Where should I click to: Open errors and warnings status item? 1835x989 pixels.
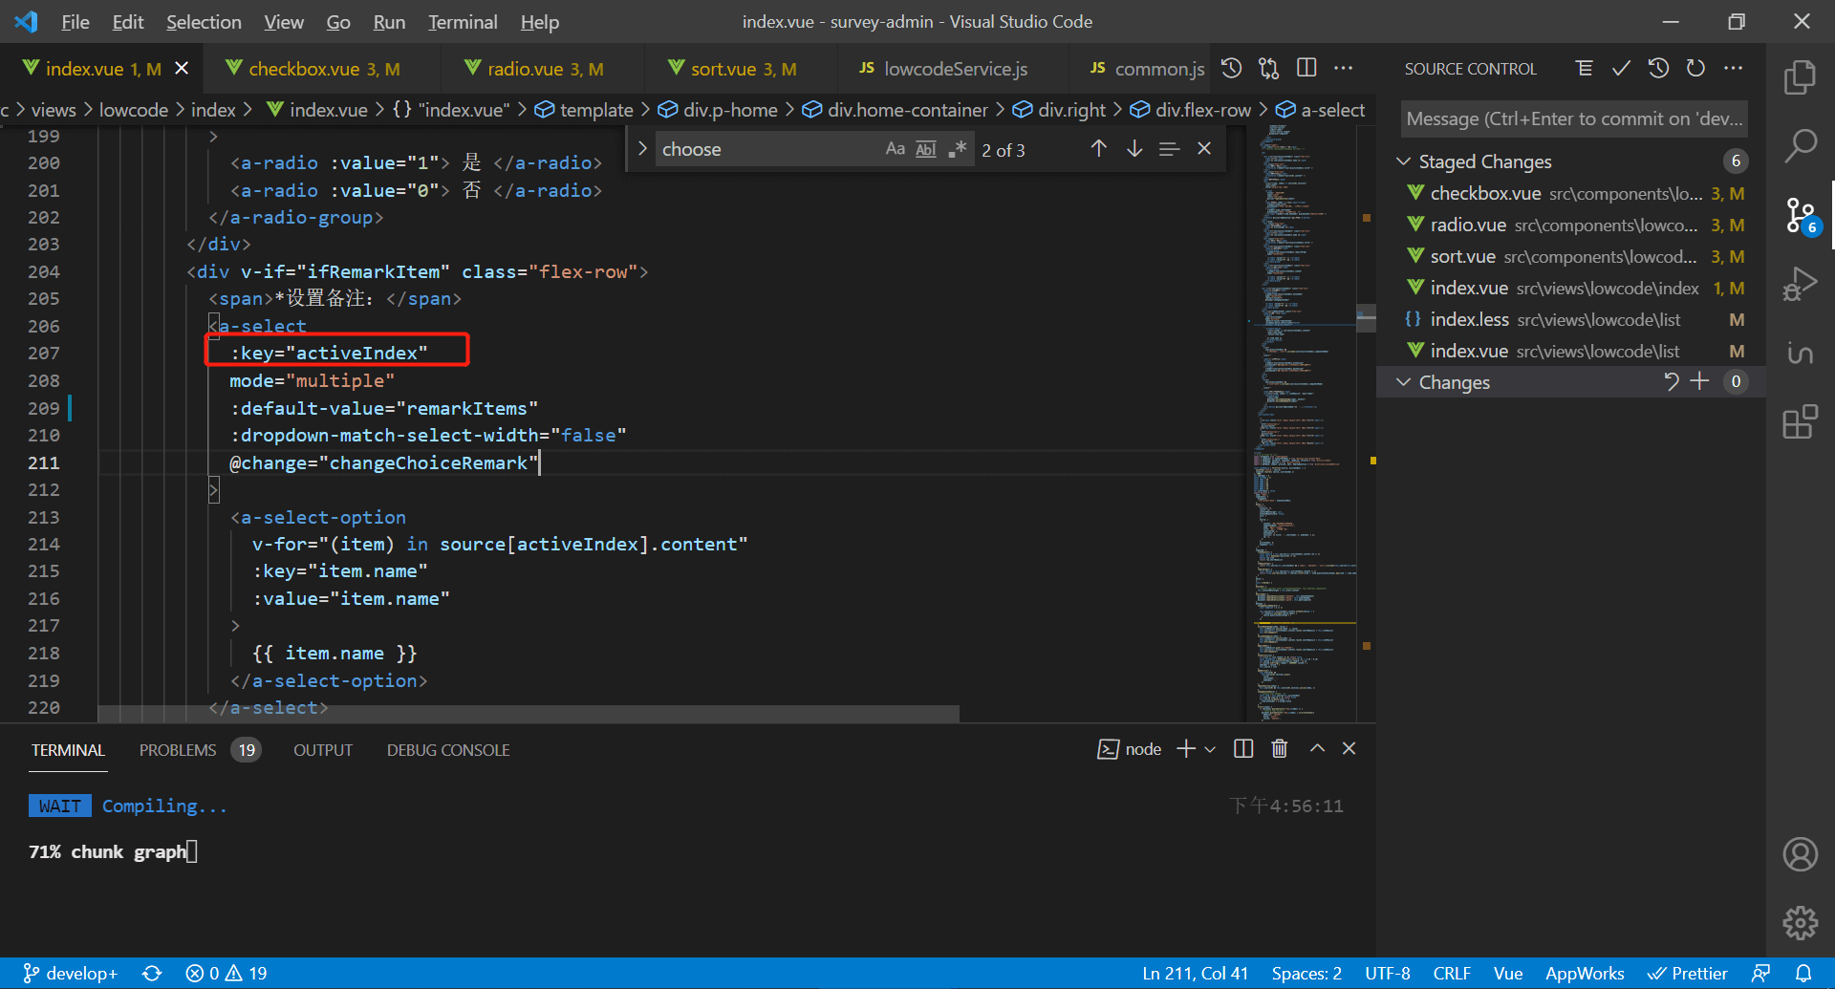coord(227,973)
